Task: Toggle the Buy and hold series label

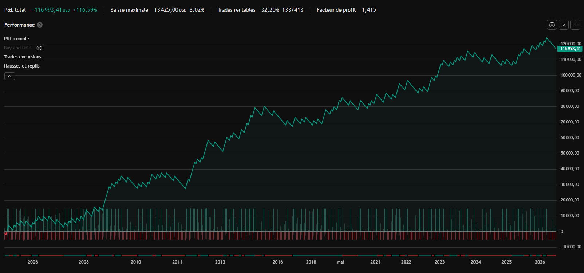Action: coord(17,48)
